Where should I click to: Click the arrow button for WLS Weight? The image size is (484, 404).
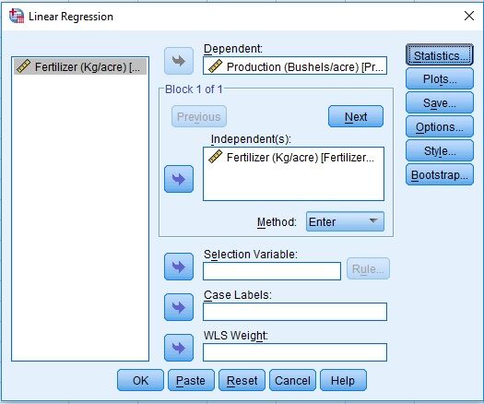(x=179, y=348)
